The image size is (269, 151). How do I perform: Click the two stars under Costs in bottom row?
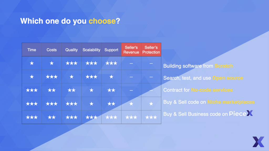[x=52, y=117]
